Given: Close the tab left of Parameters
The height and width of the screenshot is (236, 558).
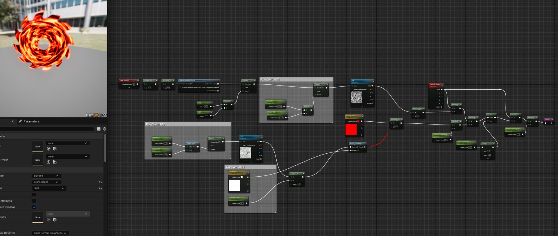Looking at the screenshot, I should 12,121.
